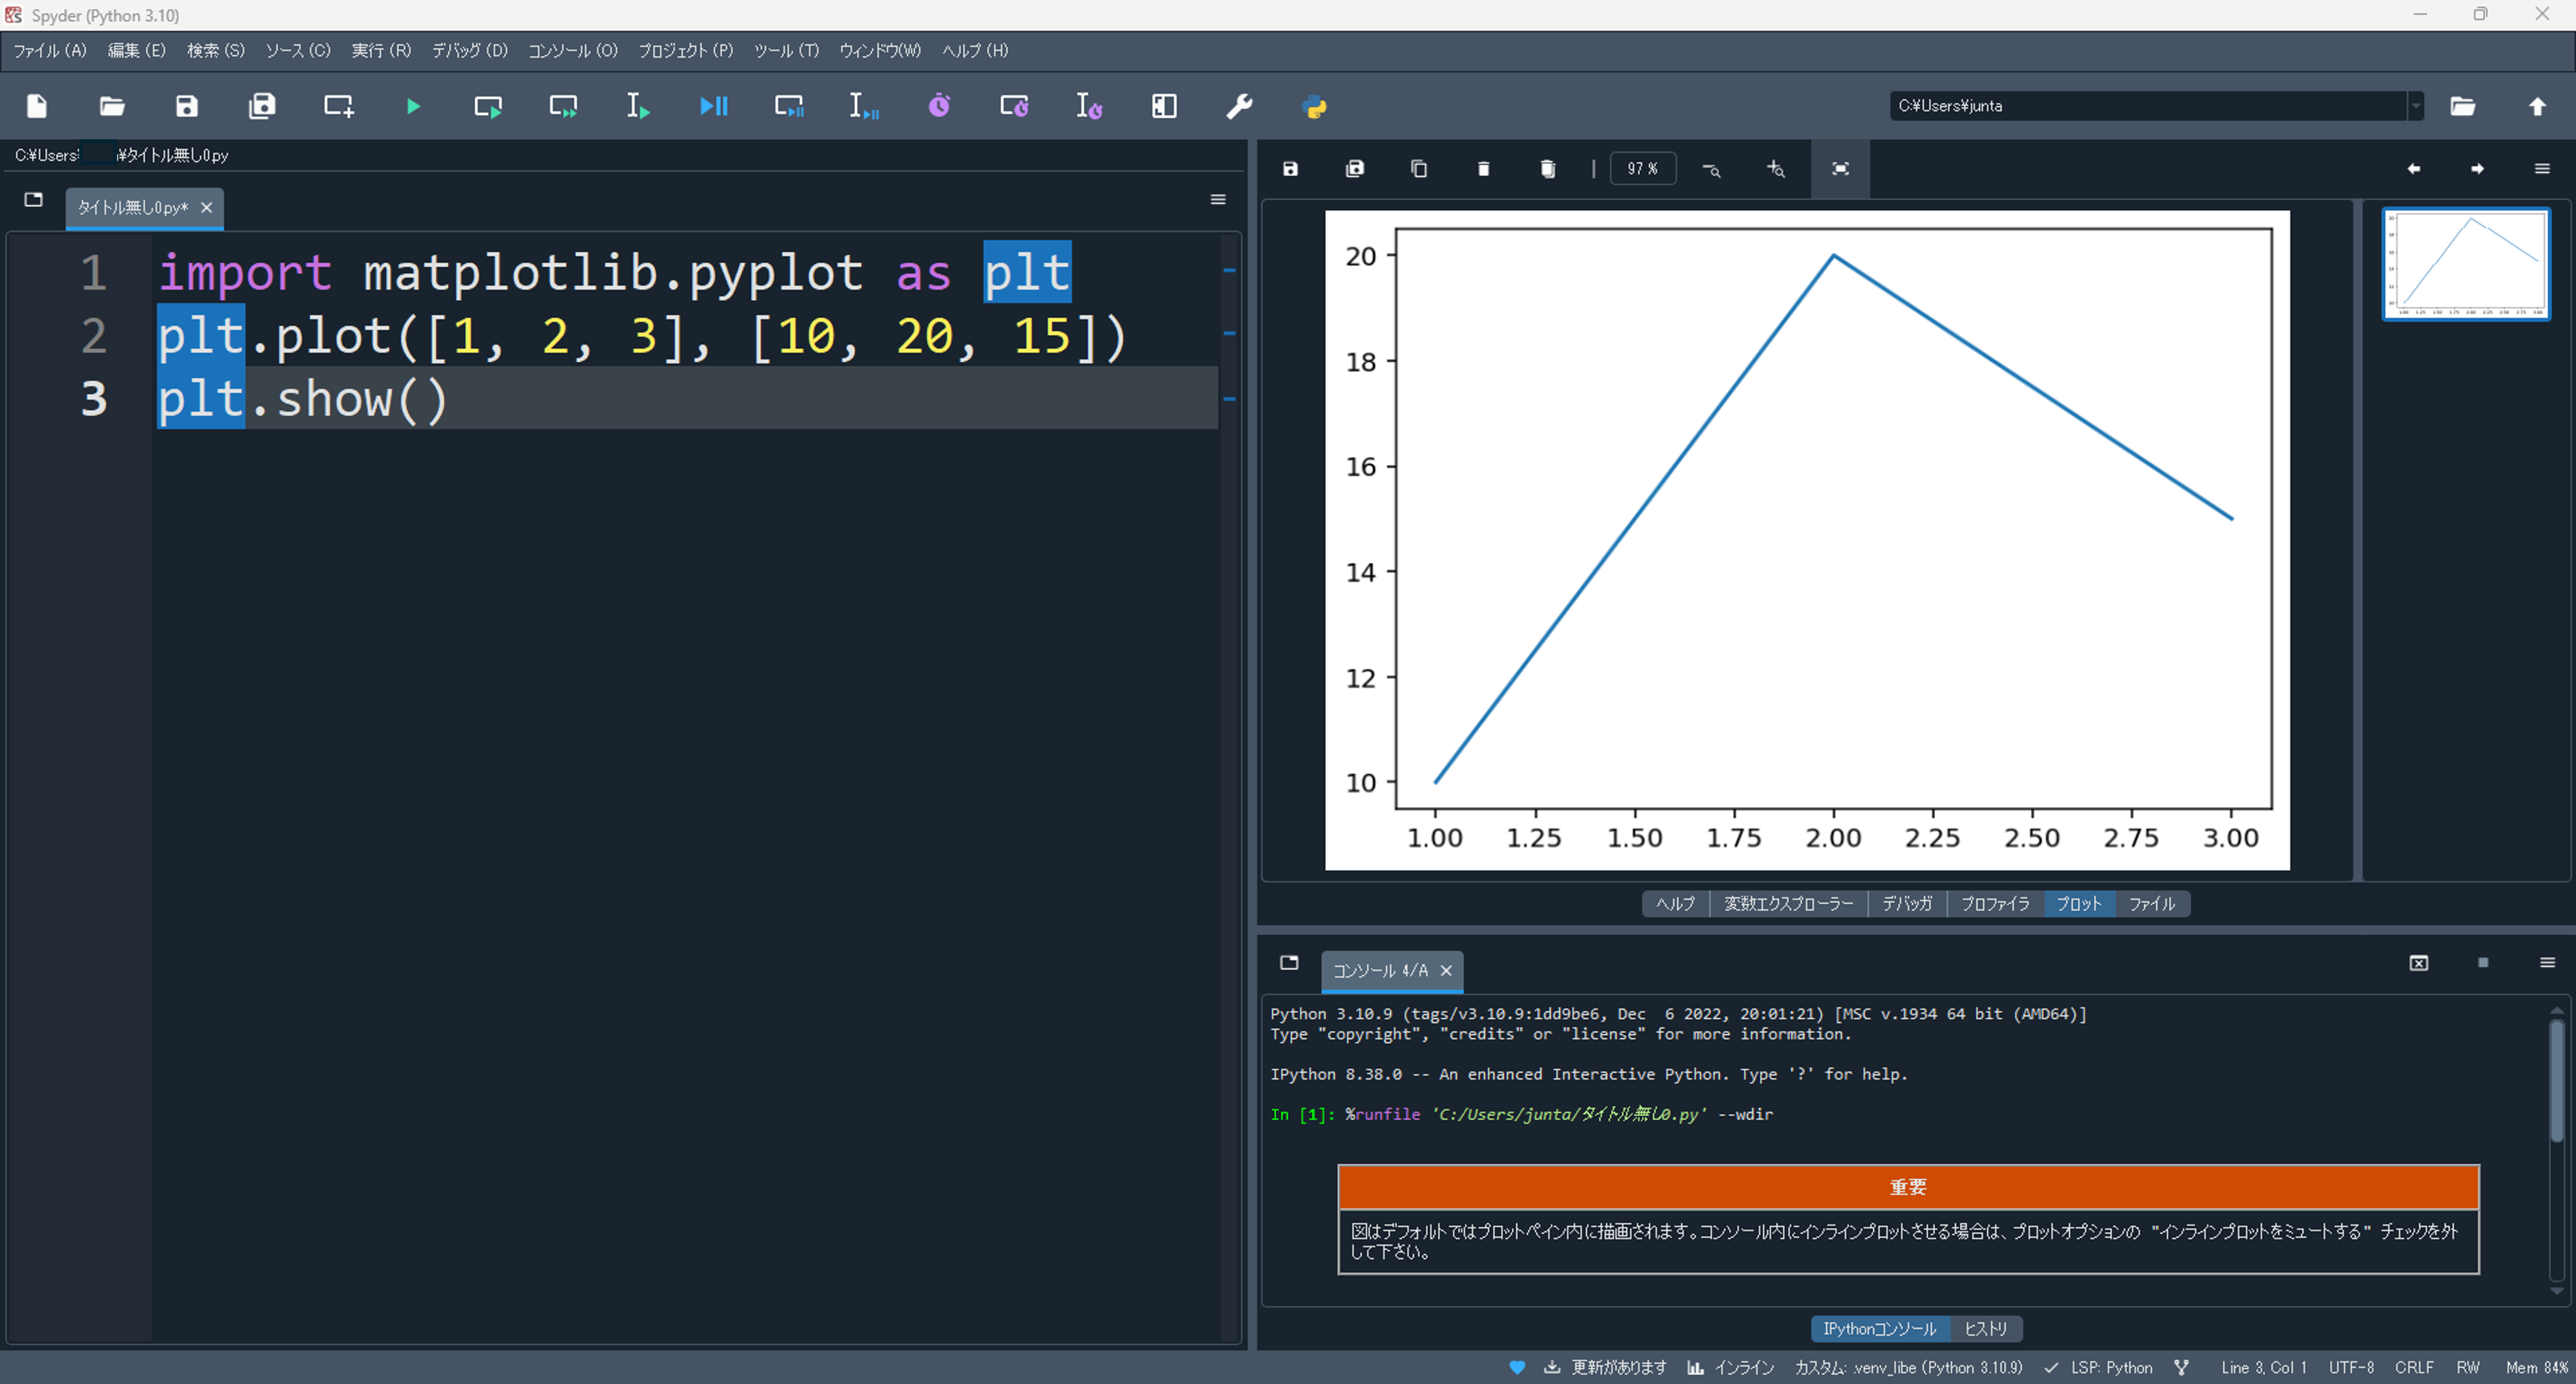Run selection or current line icon
The width and height of the screenshot is (2576, 1384).
tap(638, 106)
